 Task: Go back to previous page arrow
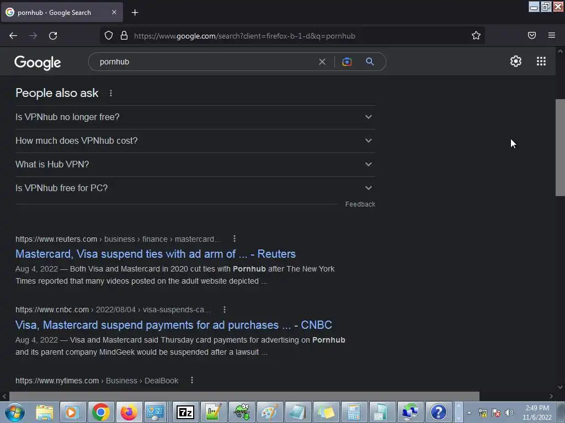(13, 36)
